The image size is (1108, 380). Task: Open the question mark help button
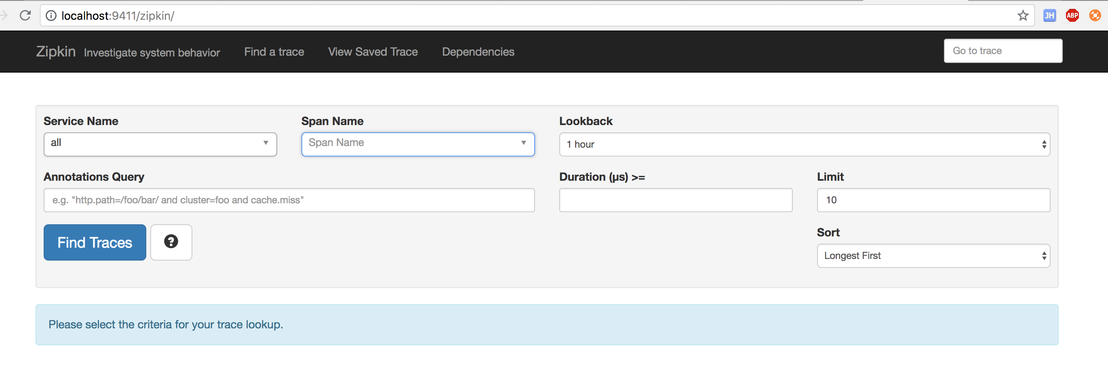coord(171,242)
